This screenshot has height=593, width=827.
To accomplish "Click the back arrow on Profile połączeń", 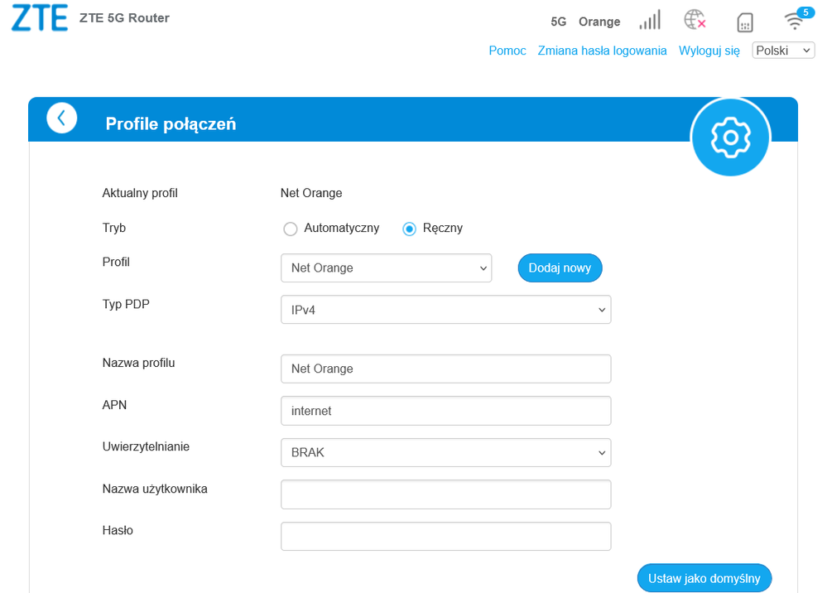I will pyautogui.click(x=62, y=118).
